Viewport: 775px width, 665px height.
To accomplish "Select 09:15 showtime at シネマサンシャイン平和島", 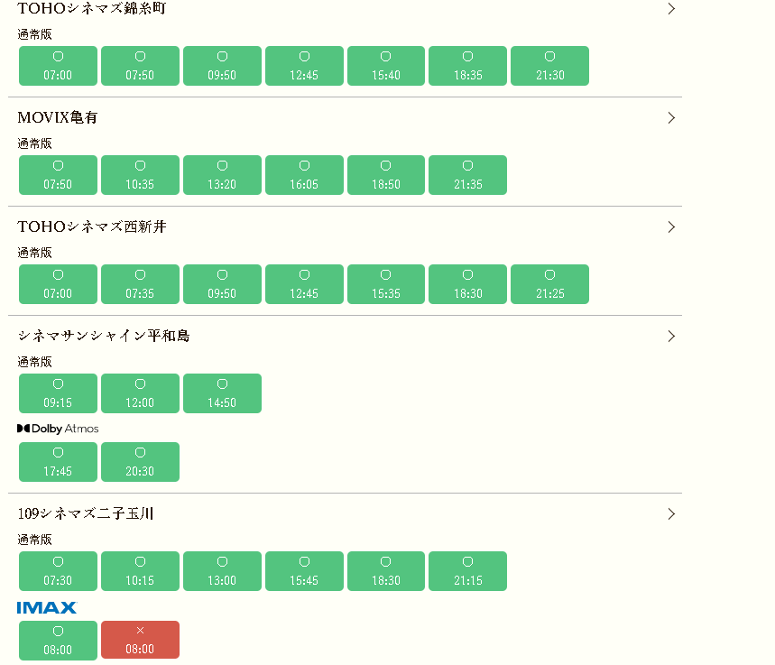I will tap(58, 393).
